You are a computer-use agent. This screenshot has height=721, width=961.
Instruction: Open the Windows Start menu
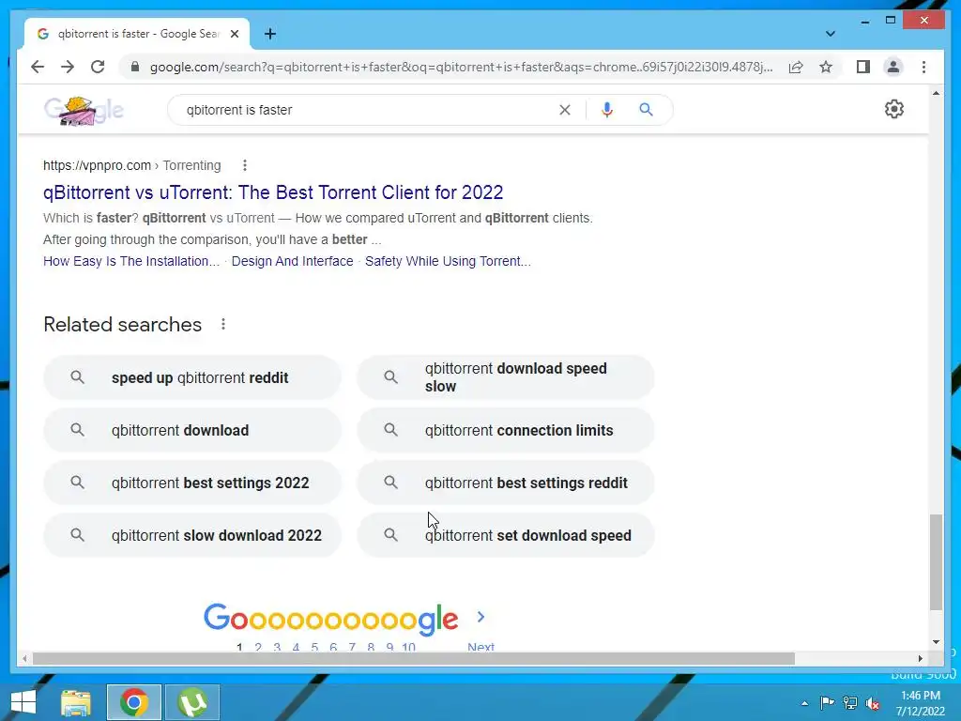[23, 702]
